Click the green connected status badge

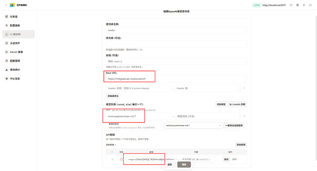click(256, 5)
